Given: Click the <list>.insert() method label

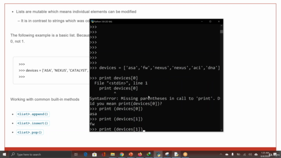Looking at the screenshot, I should click(33, 123).
